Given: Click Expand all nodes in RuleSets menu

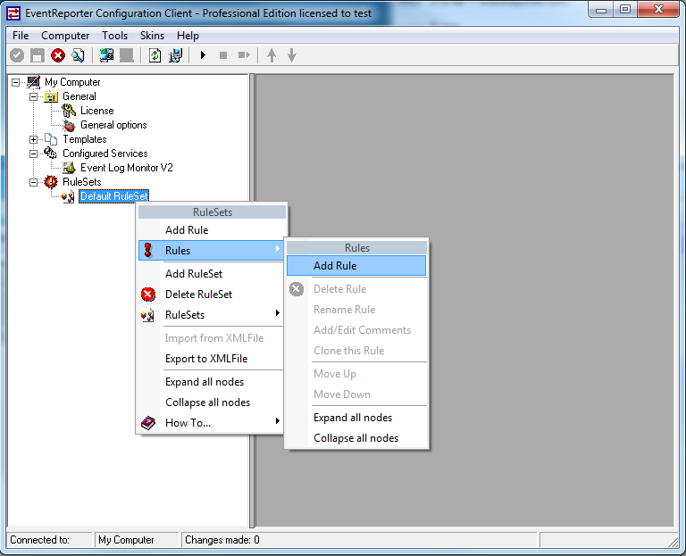Looking at the screenshot, I should [x=213, y=382].
